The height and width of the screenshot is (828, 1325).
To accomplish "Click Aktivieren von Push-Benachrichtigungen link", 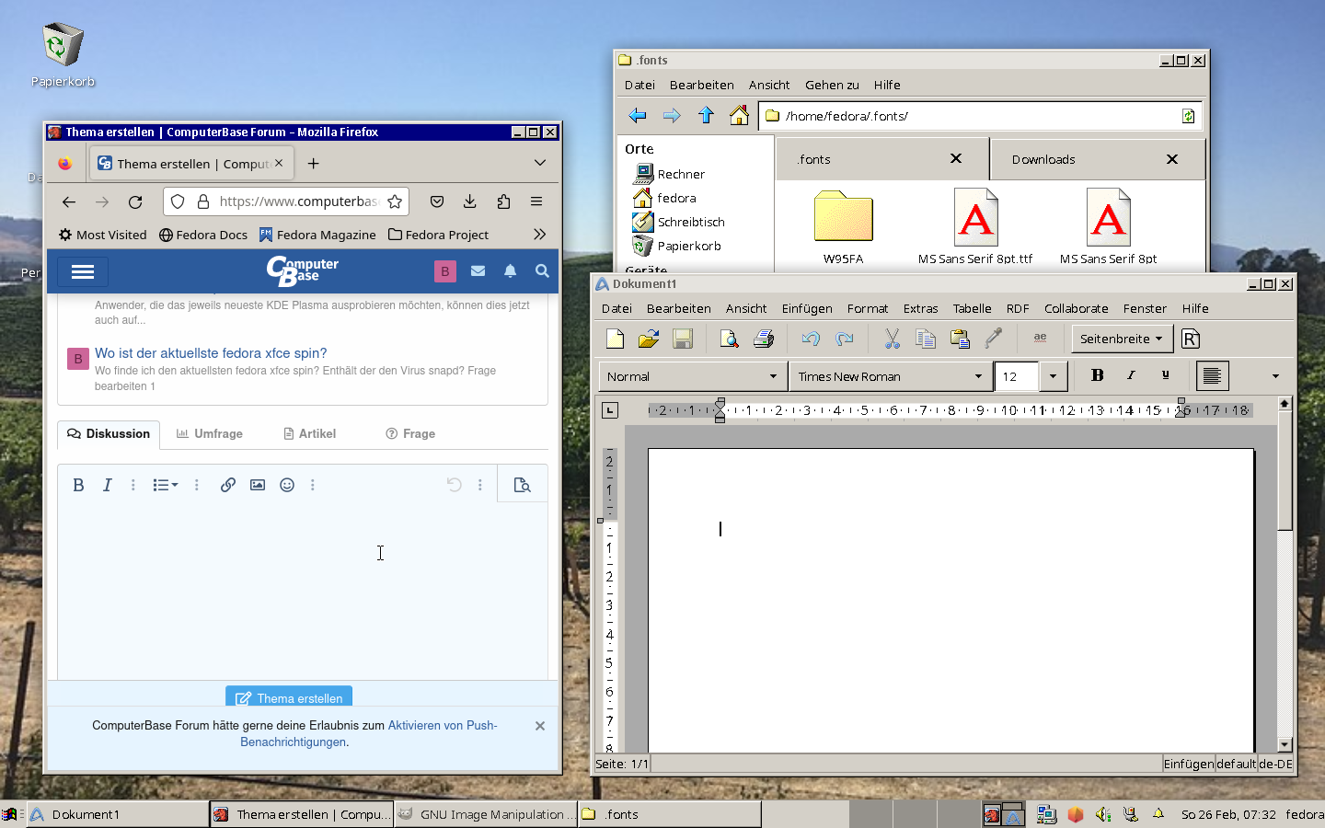I will pos(368,733).
